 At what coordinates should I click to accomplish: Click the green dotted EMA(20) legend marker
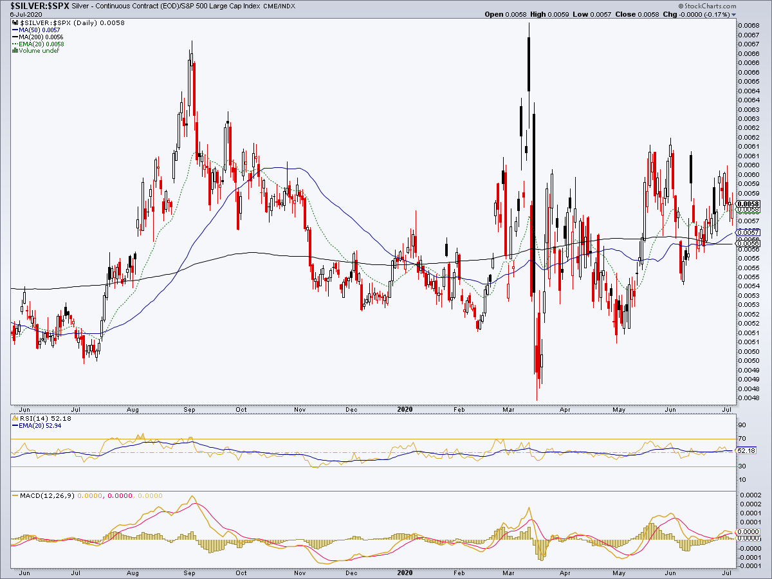[x=15, y=44]
